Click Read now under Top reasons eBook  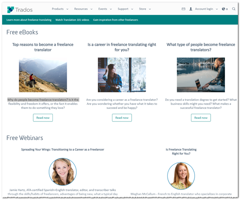click(43, 118)
